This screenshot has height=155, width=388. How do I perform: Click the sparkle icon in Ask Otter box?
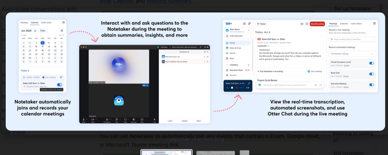pos(316,85)
